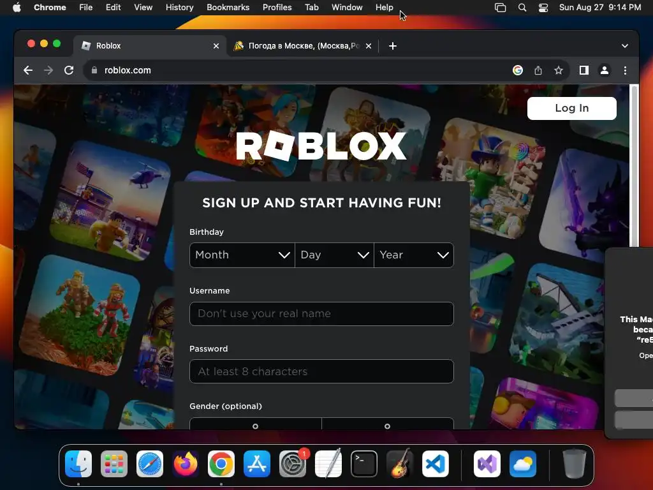
Task: Close the Погода в Москве tab
Action: [x=369, y=46]
